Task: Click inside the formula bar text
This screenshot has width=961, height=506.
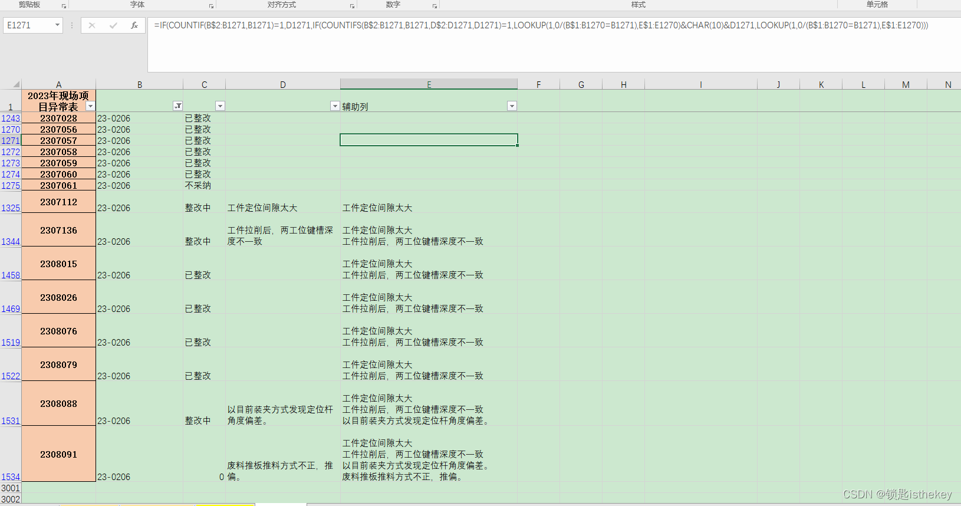Action: (x=541, y=25)
